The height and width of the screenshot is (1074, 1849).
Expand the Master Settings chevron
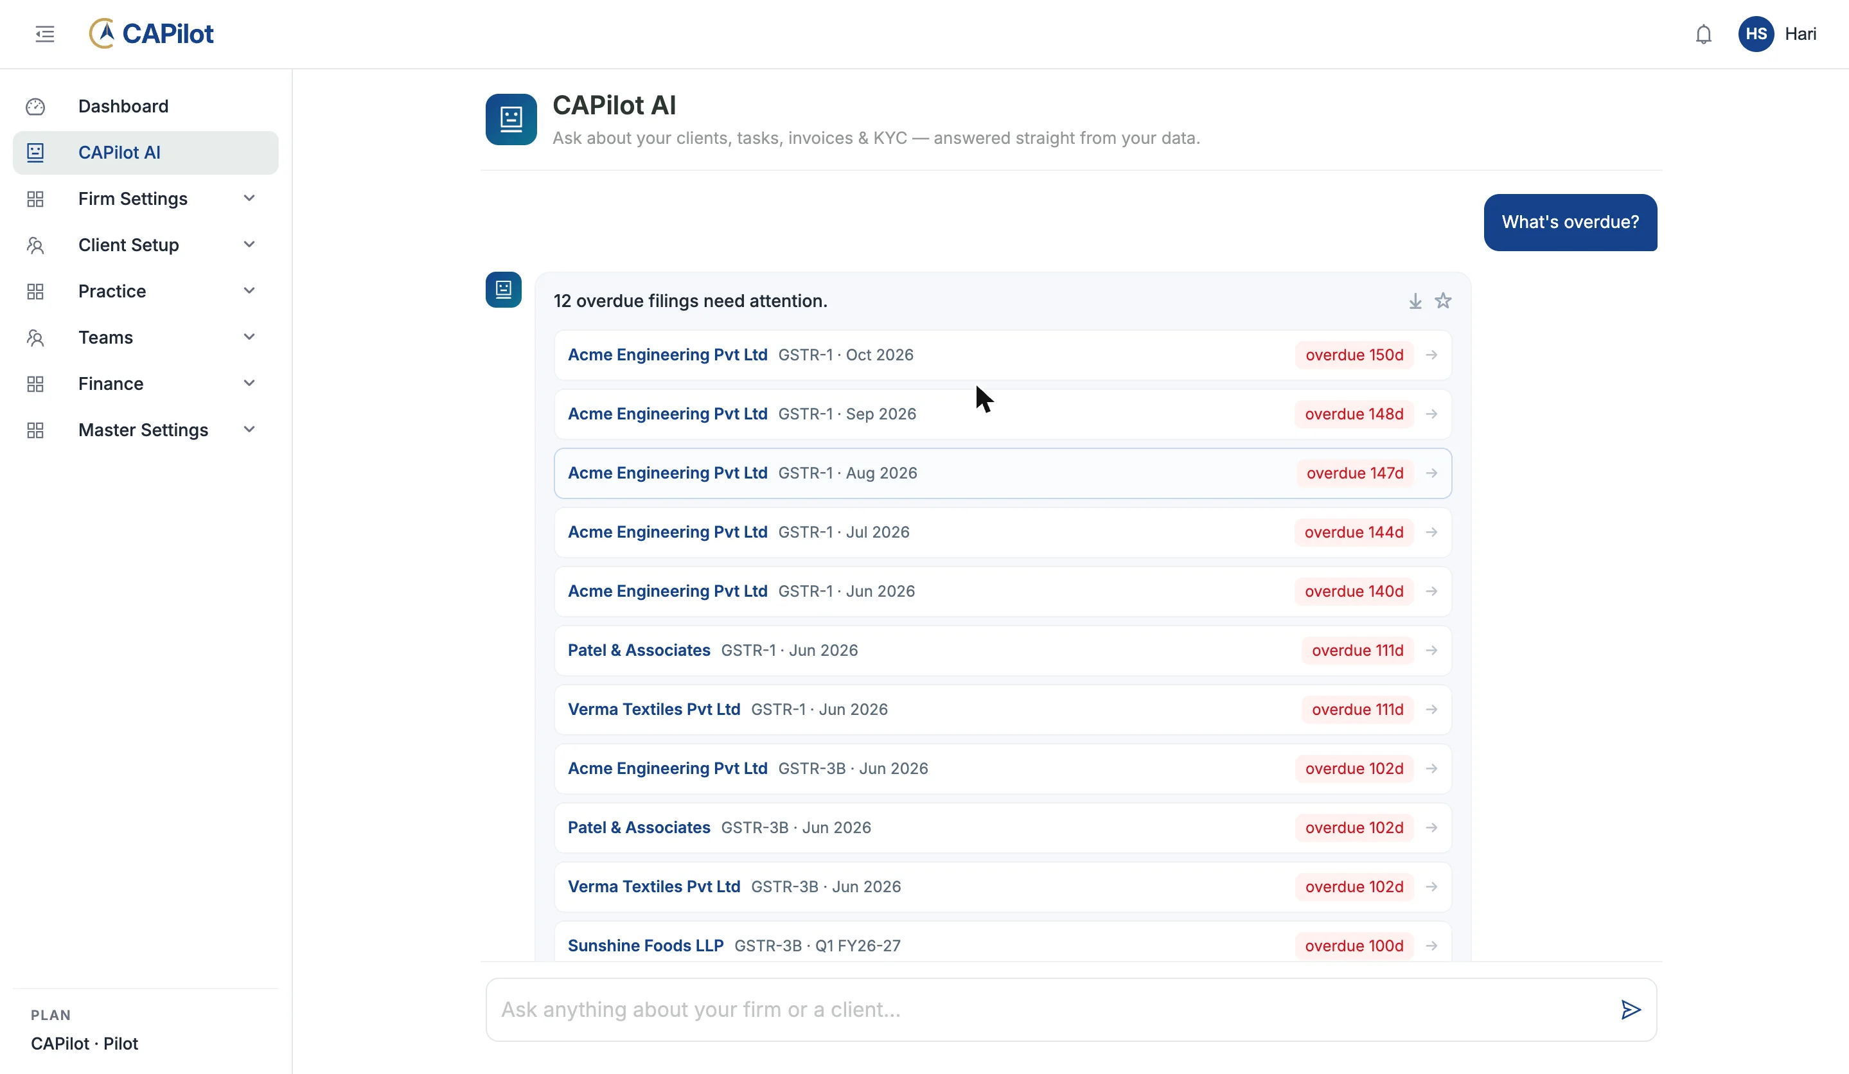[x=249, y=429]
